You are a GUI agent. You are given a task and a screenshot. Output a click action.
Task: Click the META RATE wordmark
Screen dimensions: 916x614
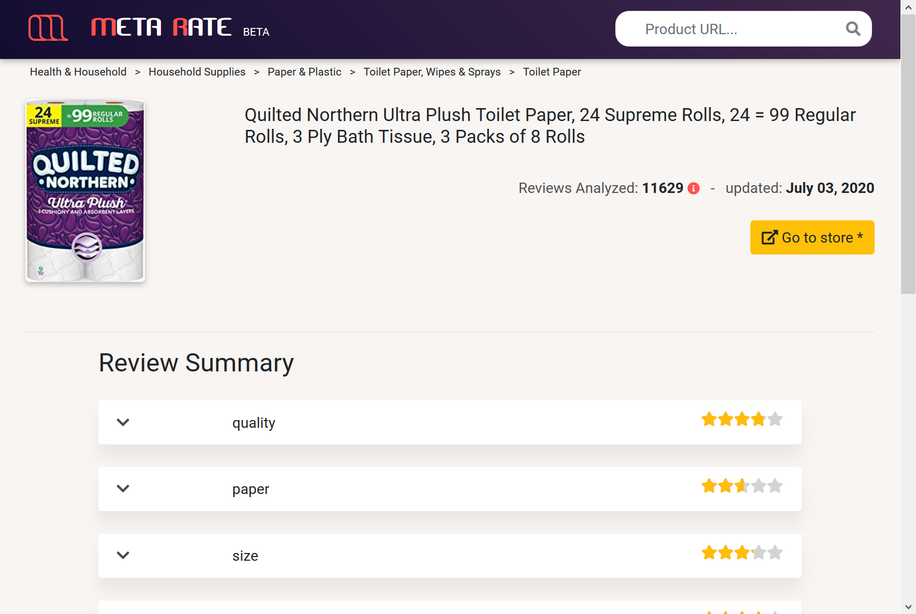pos(161,27)
